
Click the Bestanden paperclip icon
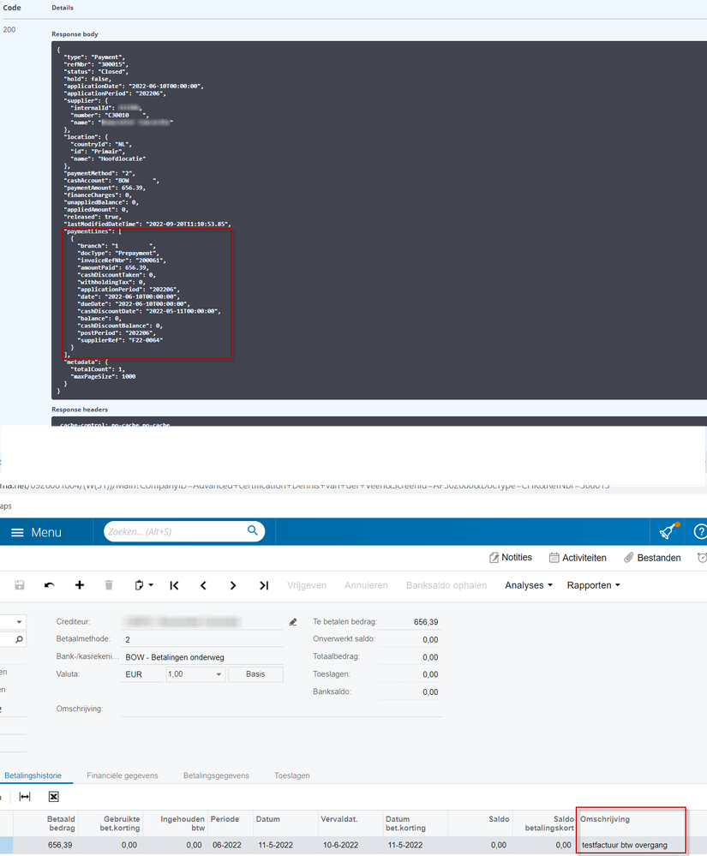629,557
